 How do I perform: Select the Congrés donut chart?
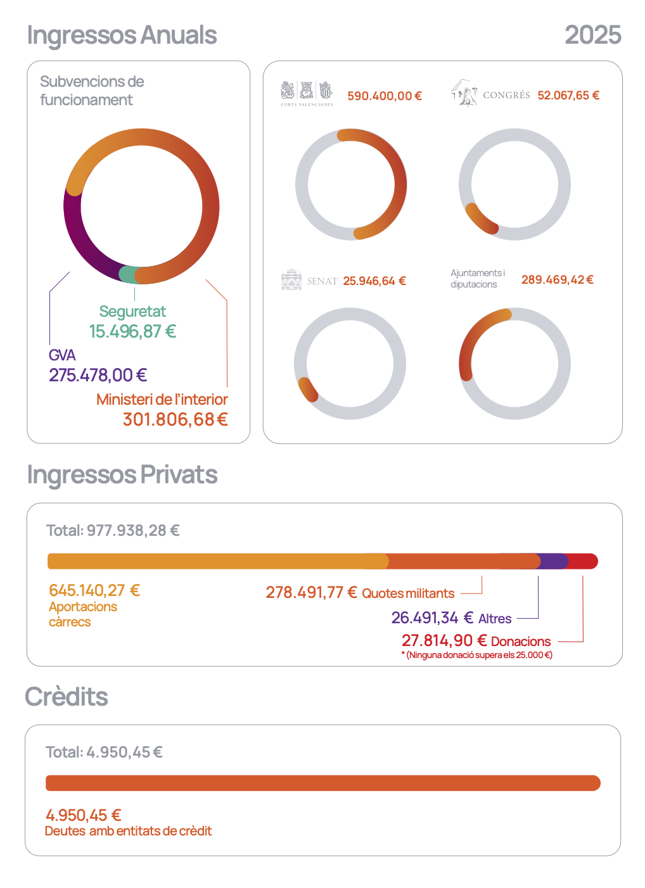coord(514,184)
